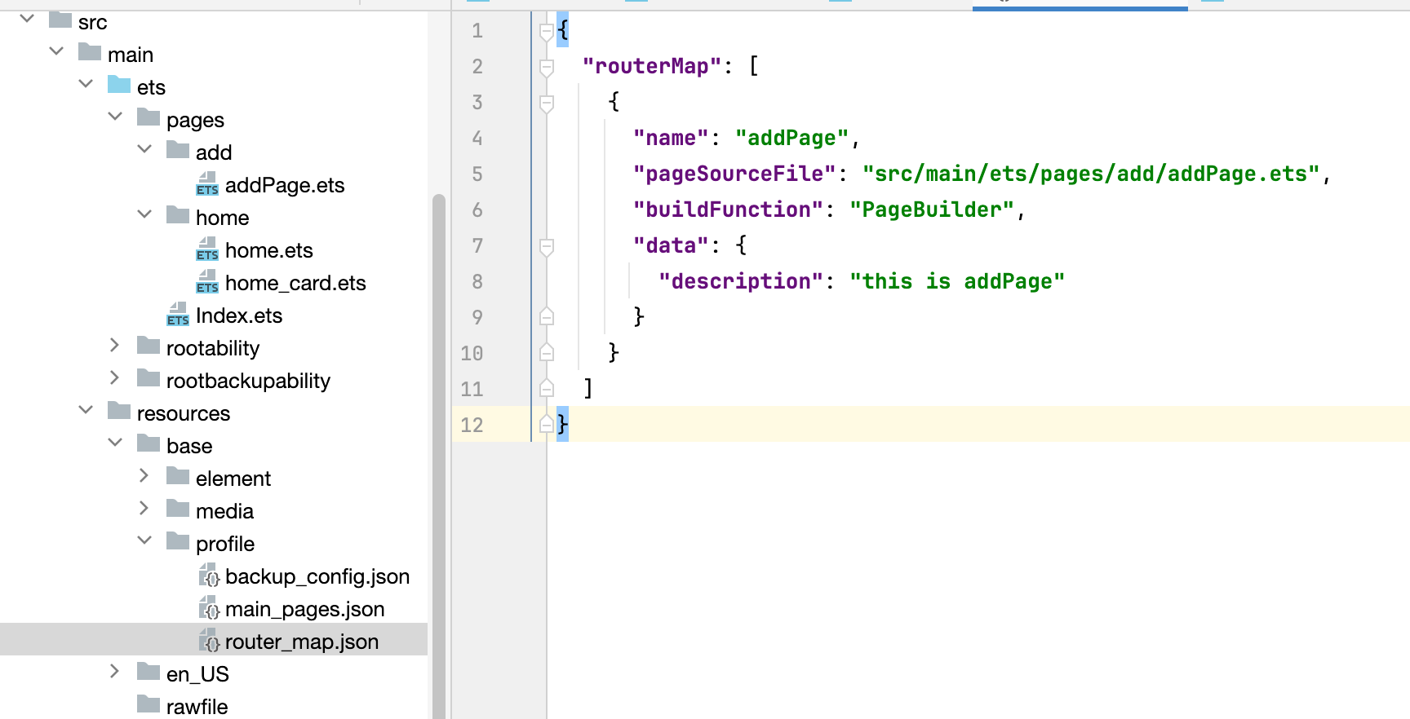This screenshot has height=719, width=1410.
Task: Open addPage.ets in the project tree
Action: 285,185
